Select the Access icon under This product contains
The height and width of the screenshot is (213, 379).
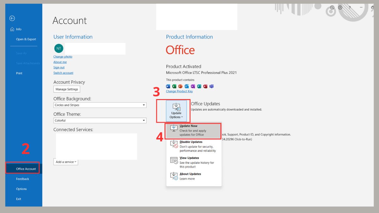[205, 86]
